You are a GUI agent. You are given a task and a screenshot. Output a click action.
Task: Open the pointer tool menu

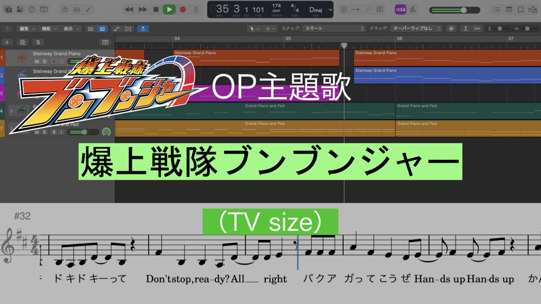[254, 29]
